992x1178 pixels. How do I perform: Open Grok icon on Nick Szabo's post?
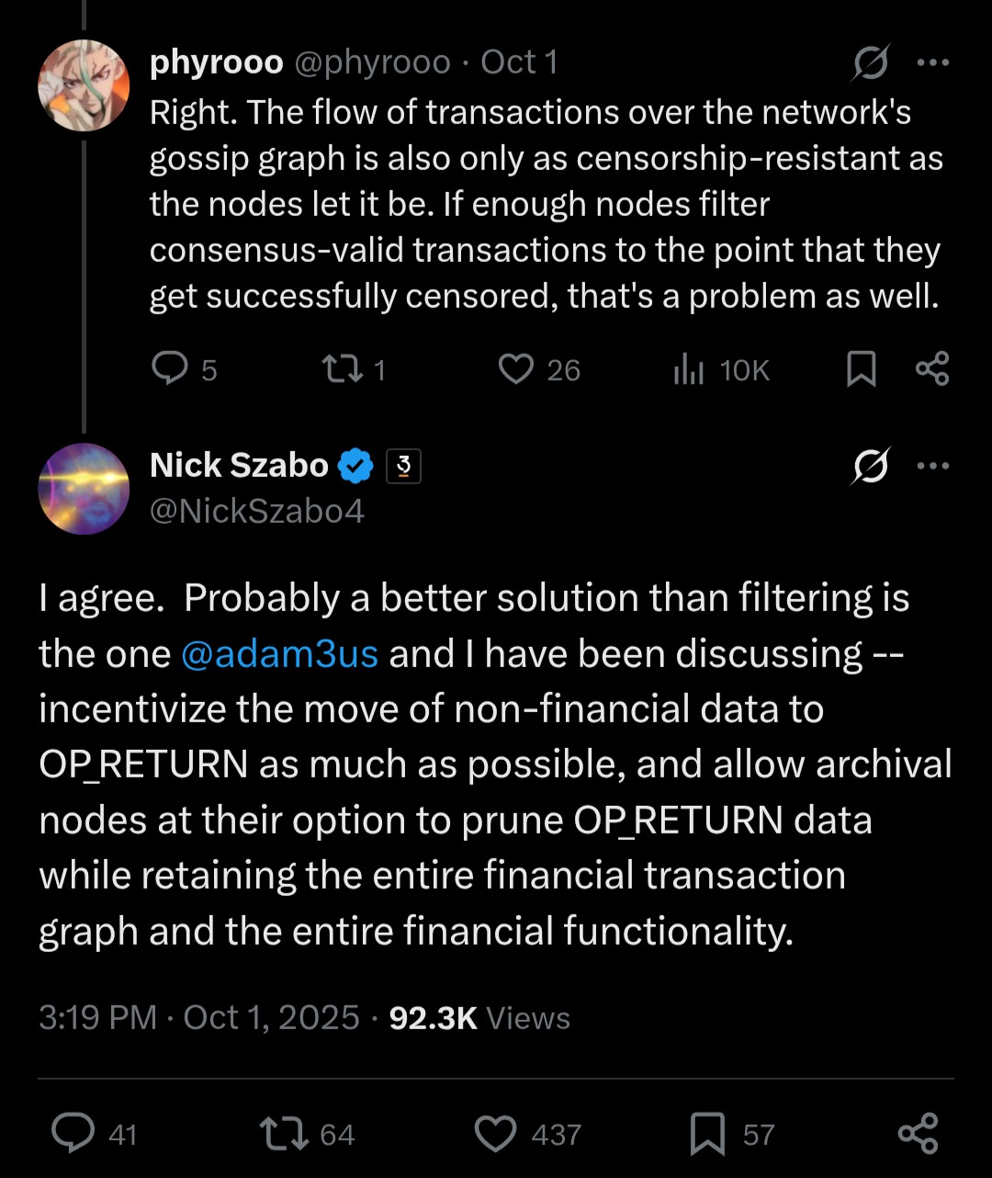click(870, 468)
